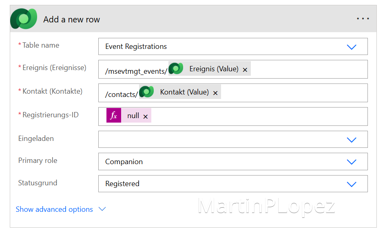Open the three-dots menu on the card

tap(363, 19)
